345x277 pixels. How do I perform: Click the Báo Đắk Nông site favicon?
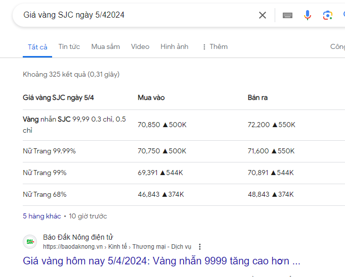pyautogui.click(x=30, y=242)
